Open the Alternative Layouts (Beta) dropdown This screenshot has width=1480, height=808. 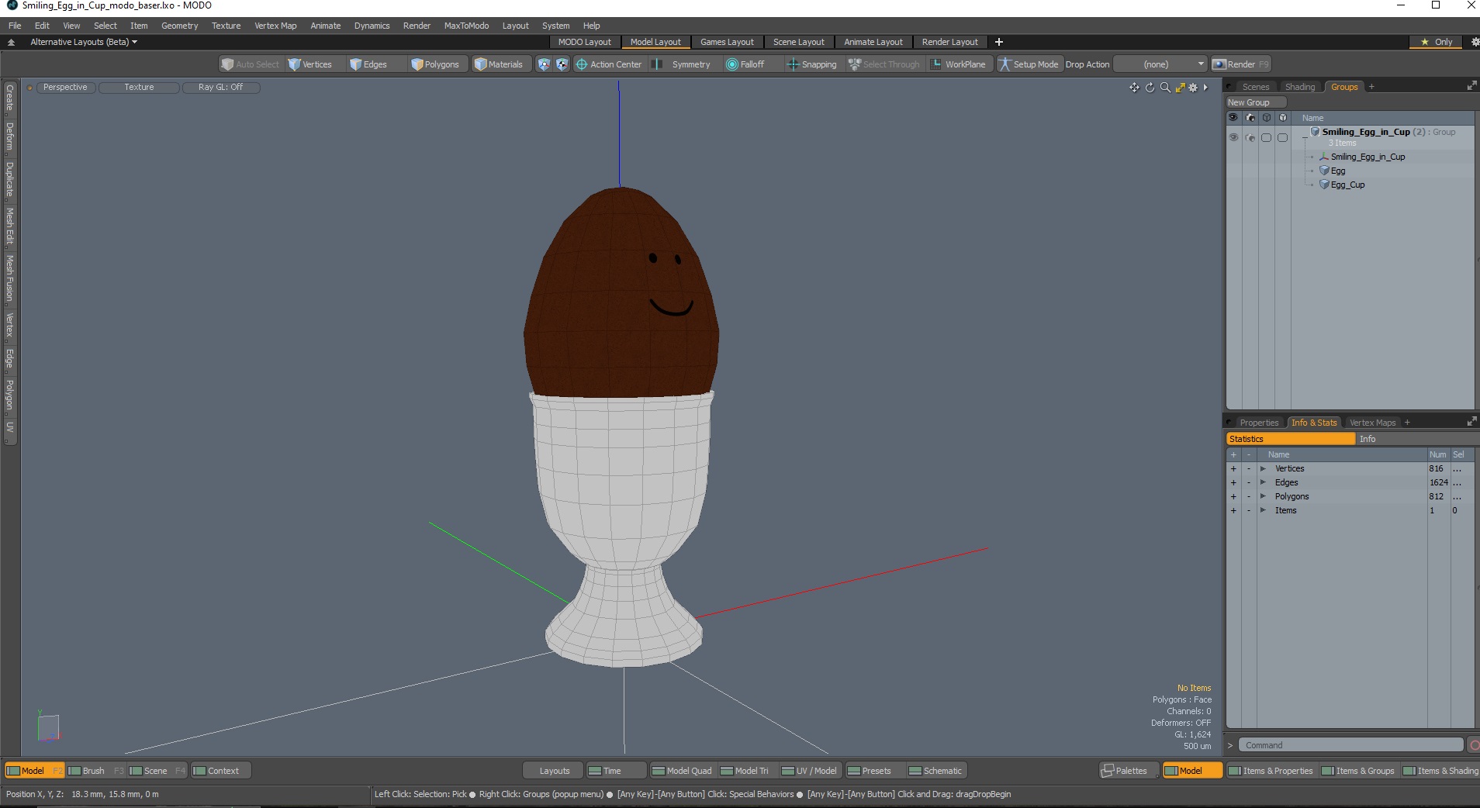[x=84, y=42]
